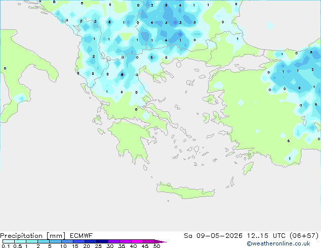Pick the legend swatch between 30 and 35
This screenshot has height=248, width=321.
114,241
